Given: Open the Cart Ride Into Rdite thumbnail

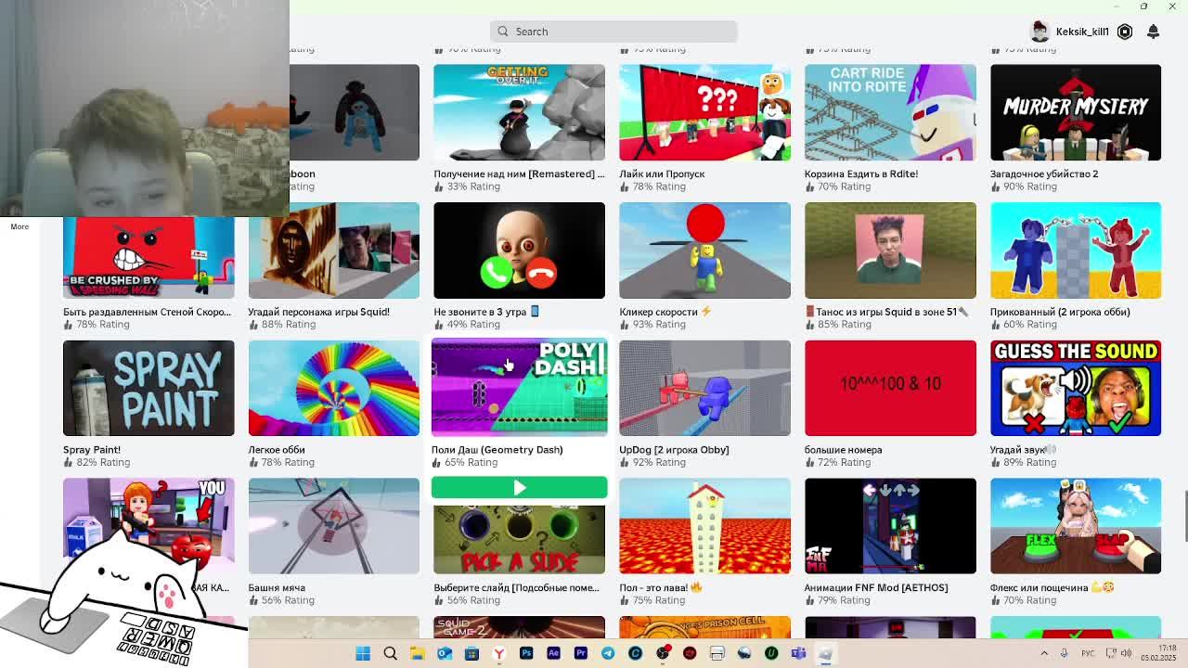Looking at the screenshot, I should click(890, 112).
